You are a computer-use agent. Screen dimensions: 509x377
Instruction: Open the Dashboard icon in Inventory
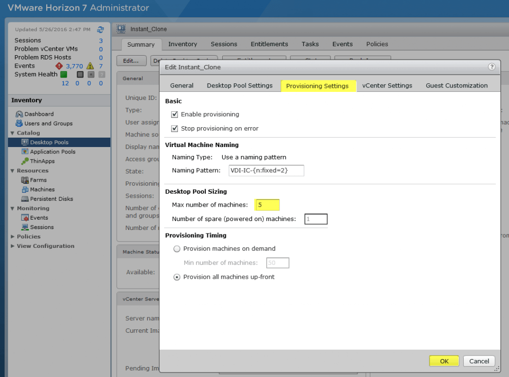click(19, 114)
